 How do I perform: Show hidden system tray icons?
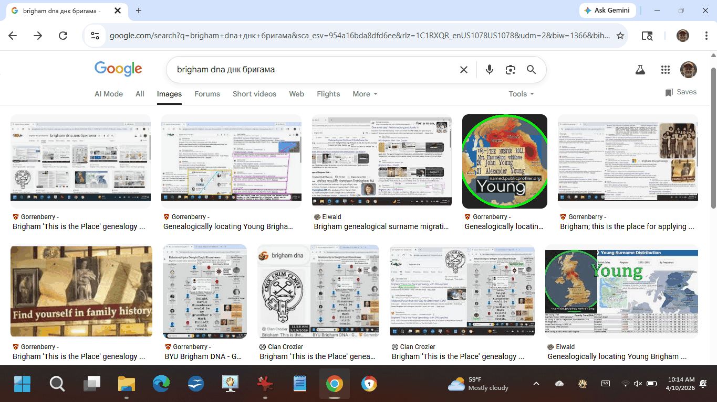coord(536,384)
